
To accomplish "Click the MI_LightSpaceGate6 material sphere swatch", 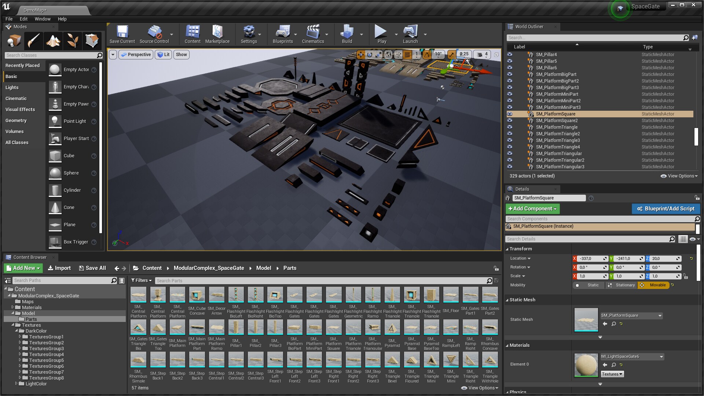I will pyautogui.click(x=586, y=365).
